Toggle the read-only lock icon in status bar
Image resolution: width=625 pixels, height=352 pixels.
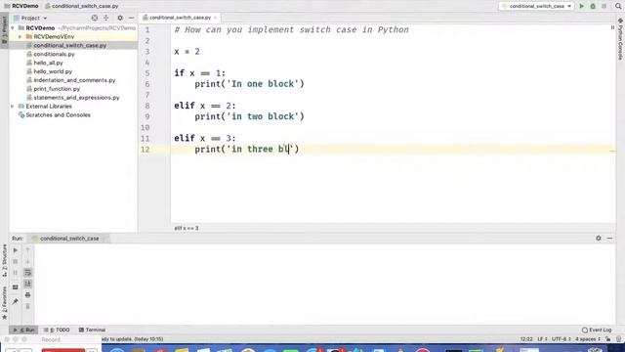pyautogui.click(x=607, y=339)
